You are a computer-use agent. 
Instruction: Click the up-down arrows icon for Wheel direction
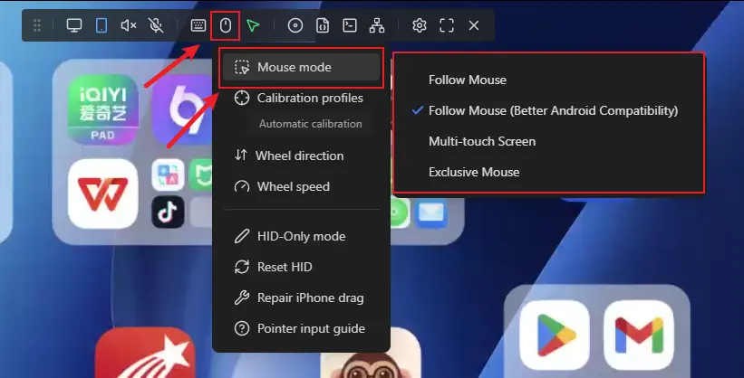241,155
